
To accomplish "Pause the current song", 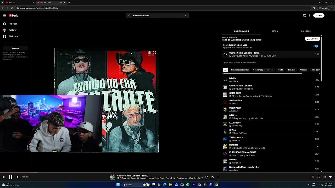I will point(10,177).
